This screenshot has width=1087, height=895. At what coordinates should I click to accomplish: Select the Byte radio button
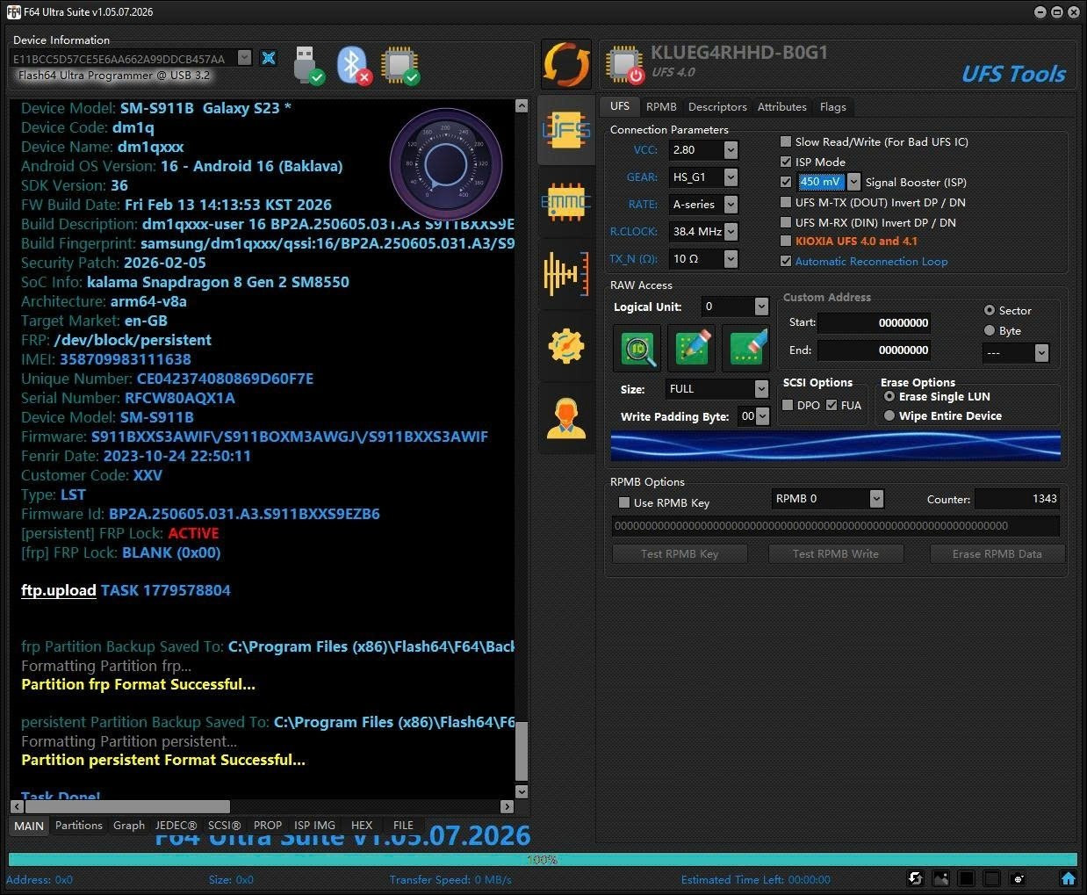coord(990,330)
